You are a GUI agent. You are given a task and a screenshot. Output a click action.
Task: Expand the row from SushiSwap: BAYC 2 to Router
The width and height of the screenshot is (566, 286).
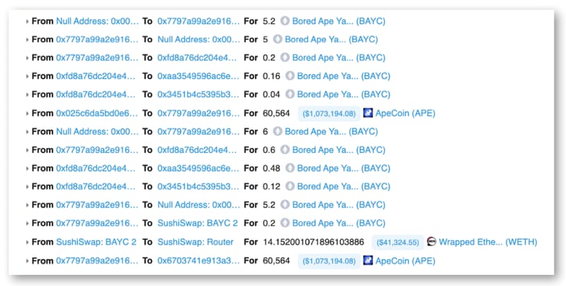[x=27, y=242]
